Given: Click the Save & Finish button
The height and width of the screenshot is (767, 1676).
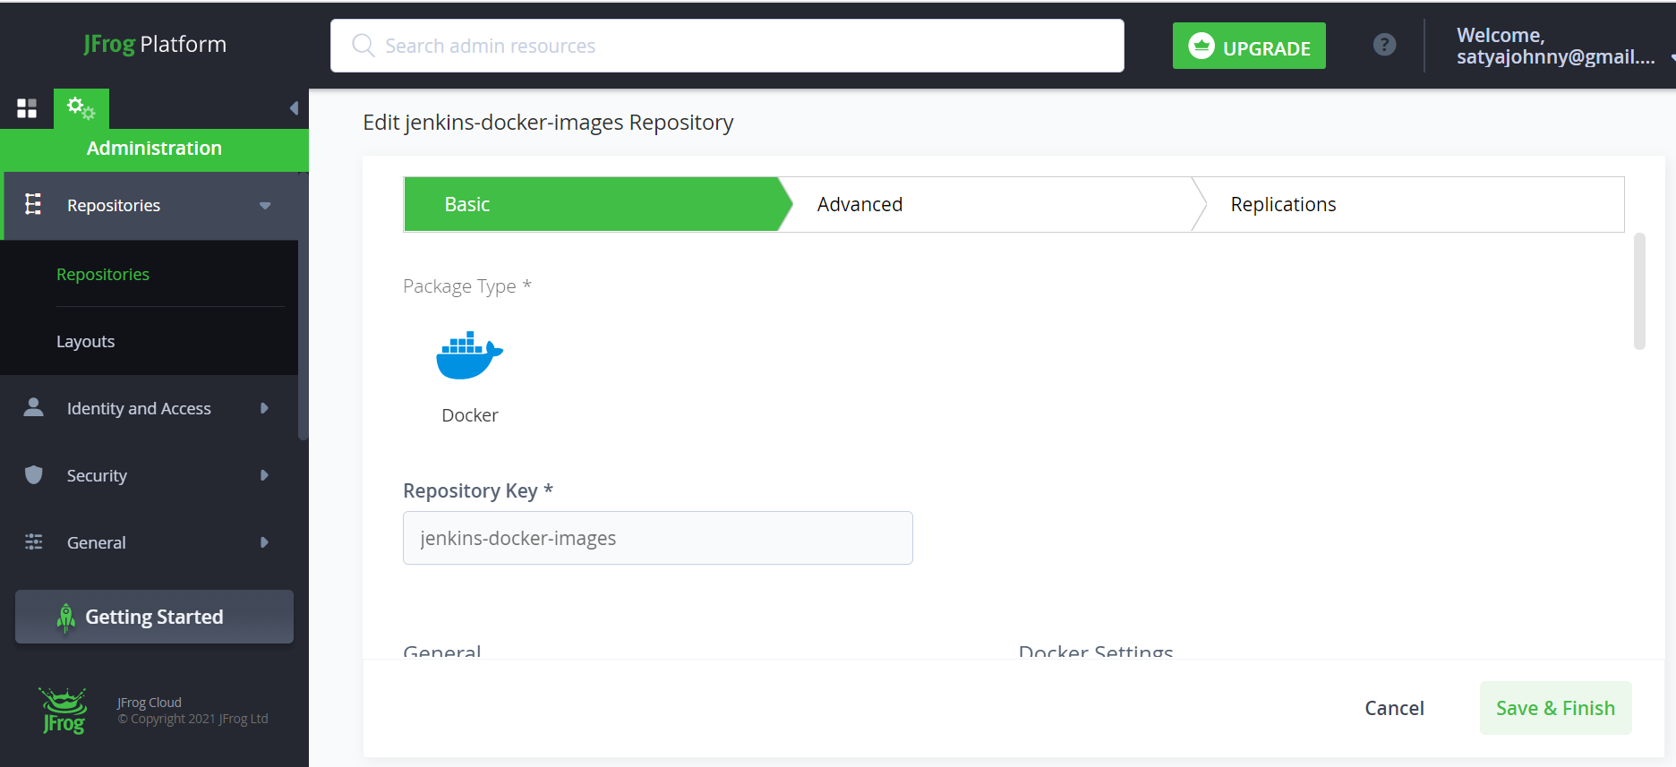Looking at the screenshot, I should (x=1555, y=708).
